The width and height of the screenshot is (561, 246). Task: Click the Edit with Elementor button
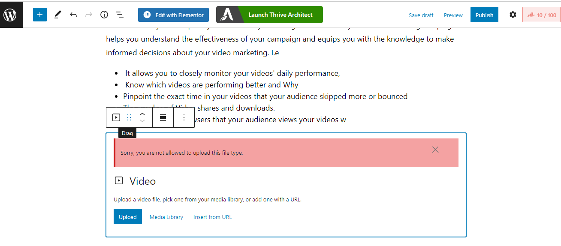pyautogui.click(x=173, y=15)
